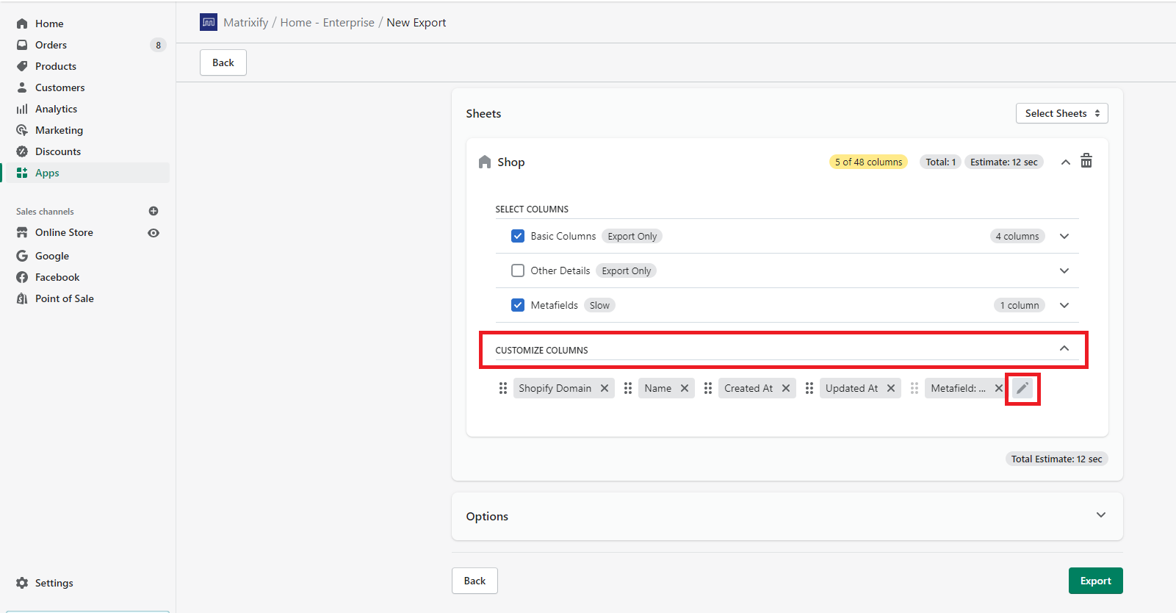Grab the drag handle beside Updated At
Image resolution: width=1176 pixels, height=613 pixels.
click(809, 388)
